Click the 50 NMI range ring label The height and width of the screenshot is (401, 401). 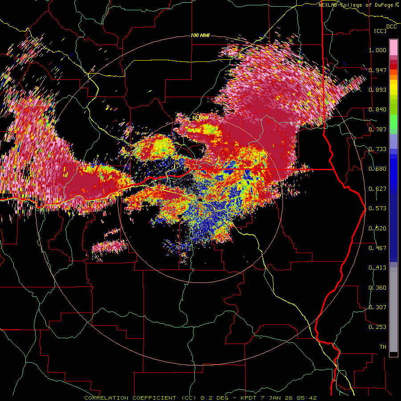[x=200, y=118]
